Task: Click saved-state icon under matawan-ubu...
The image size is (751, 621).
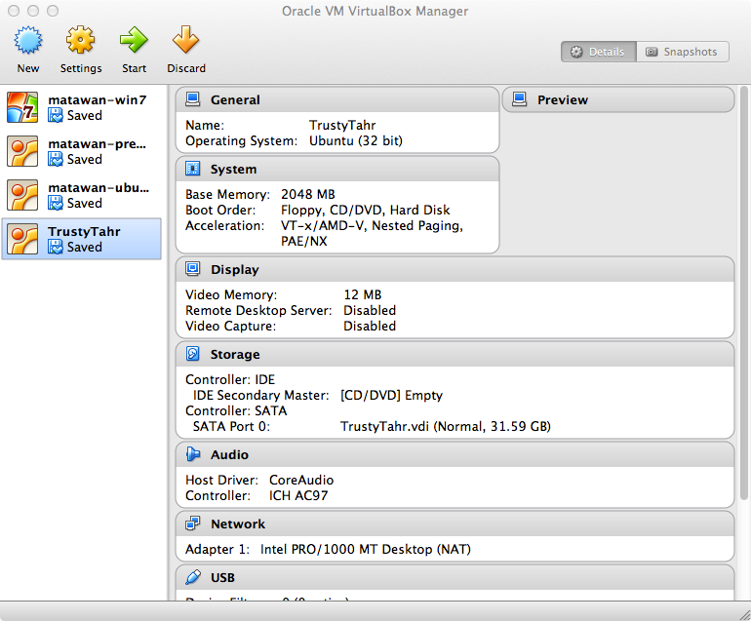Action: click(x=56, y=203)
